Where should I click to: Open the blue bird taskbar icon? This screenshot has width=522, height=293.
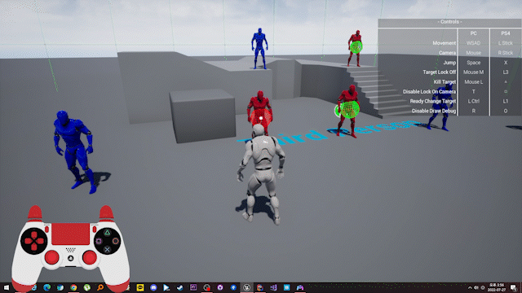point(60,287)
